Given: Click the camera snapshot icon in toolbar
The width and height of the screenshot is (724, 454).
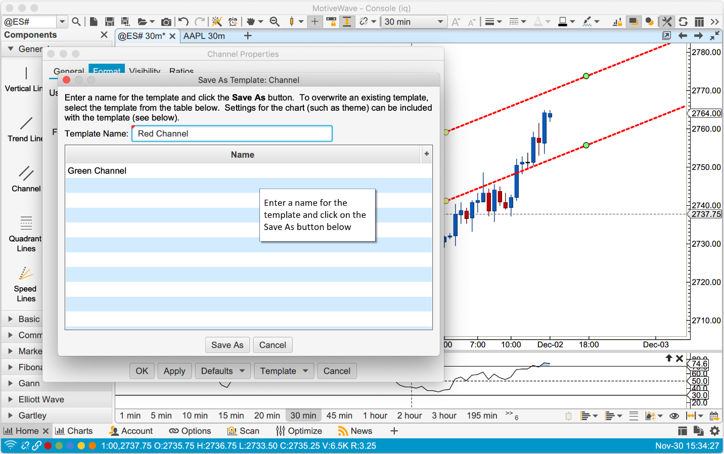Looking at the screenshot, I should 166,22.
